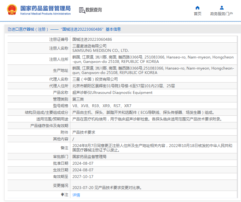The height and width of the screenshot is (202, 241).
Task: Click the slash value under 其他内容
Action: point(73,139)
